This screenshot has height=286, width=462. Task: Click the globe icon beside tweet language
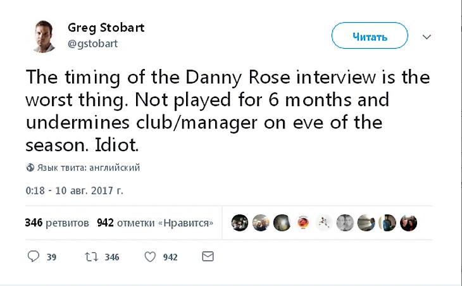tap(30, 168)
